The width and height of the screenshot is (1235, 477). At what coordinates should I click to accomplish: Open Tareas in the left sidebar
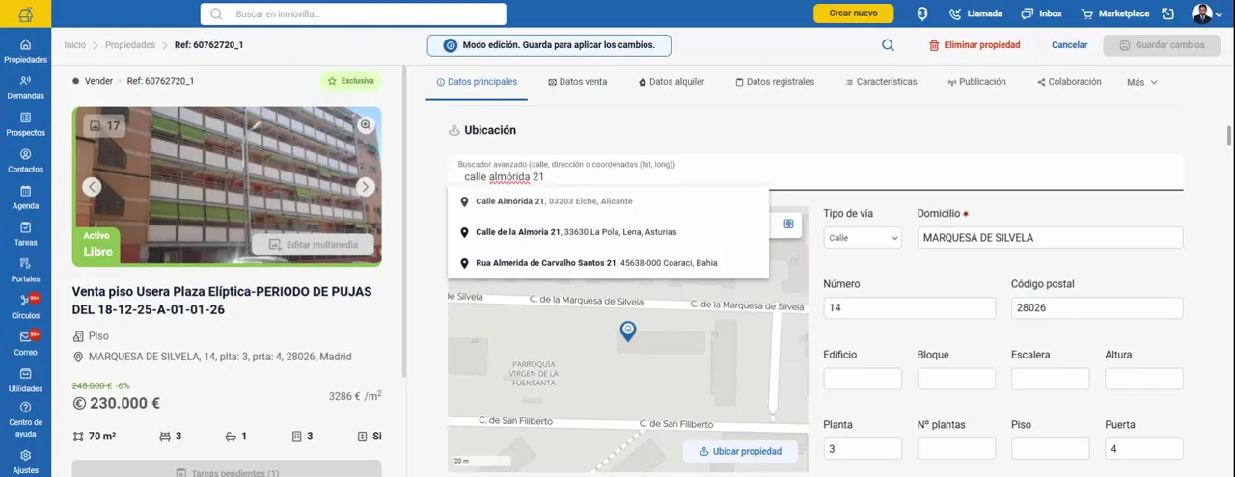pyautogui.click(x=25, y=234)
